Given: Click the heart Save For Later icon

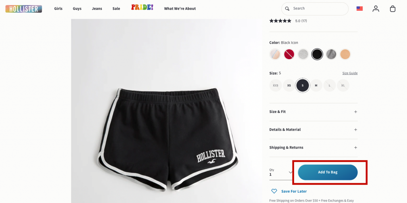Looking at the screenshot, I should [274, 191].
